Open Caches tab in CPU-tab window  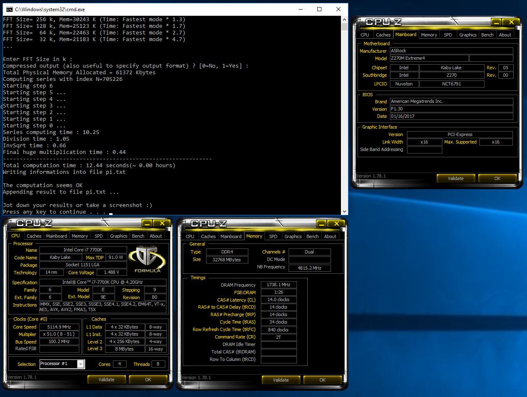[34, 236]
